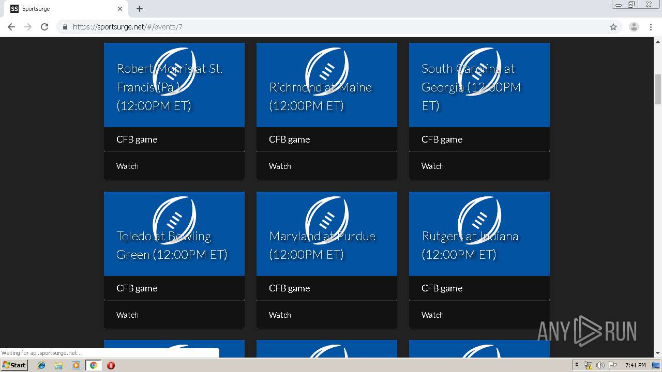Launch Internet Explorer from taskbar
The width and height of the screenshot is (662, 372).
[41, 365]
